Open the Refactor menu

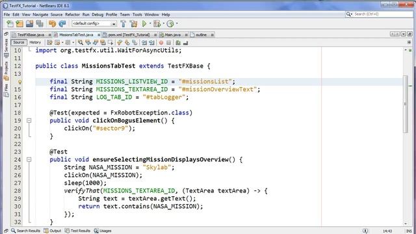point(72,14)
